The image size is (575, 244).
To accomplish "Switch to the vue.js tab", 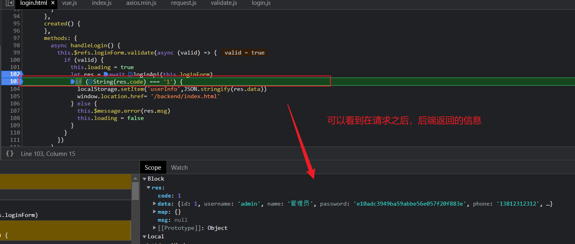I will coord(69,3).
